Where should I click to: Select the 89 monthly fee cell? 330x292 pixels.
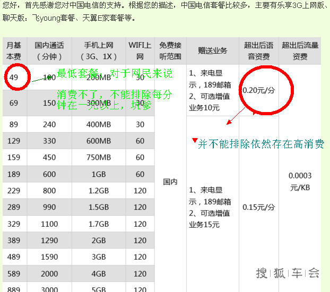[x=15, y=124]
